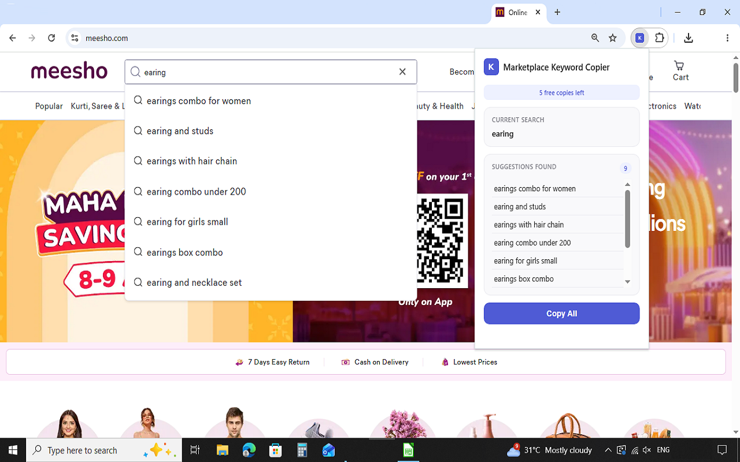Click the address bar URL meesho.com
This screenshot has width=740, height=462.
coord(107,38)
